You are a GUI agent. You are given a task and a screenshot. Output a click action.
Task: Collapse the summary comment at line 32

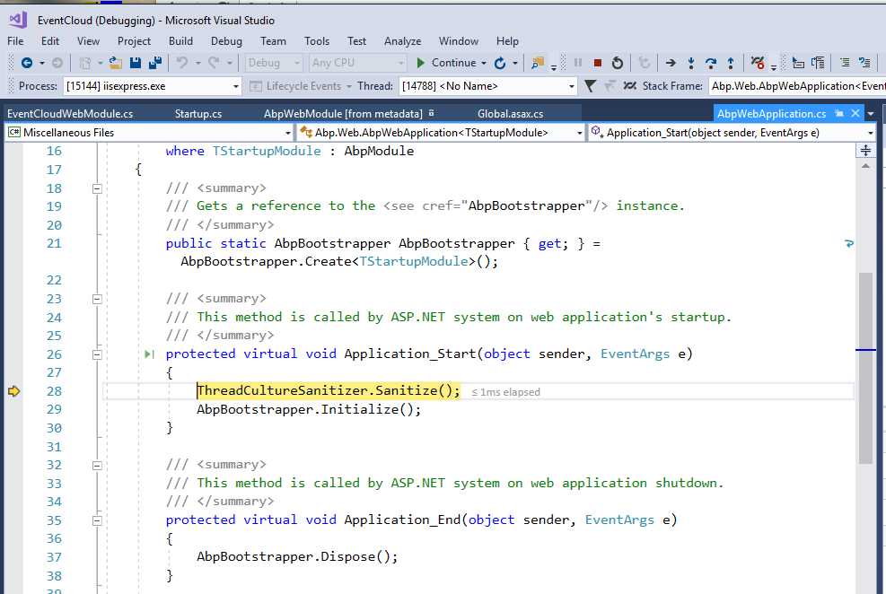97,466
